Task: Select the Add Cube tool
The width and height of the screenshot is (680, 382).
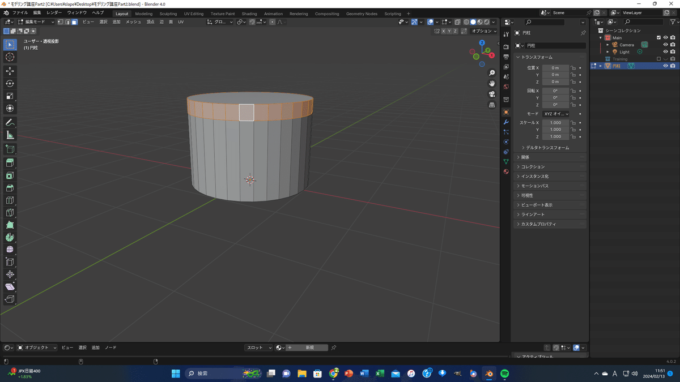Action: point(10,149)
